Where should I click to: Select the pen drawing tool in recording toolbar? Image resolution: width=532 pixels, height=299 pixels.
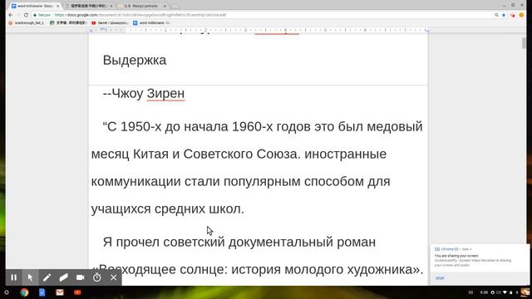coord(47,277)
